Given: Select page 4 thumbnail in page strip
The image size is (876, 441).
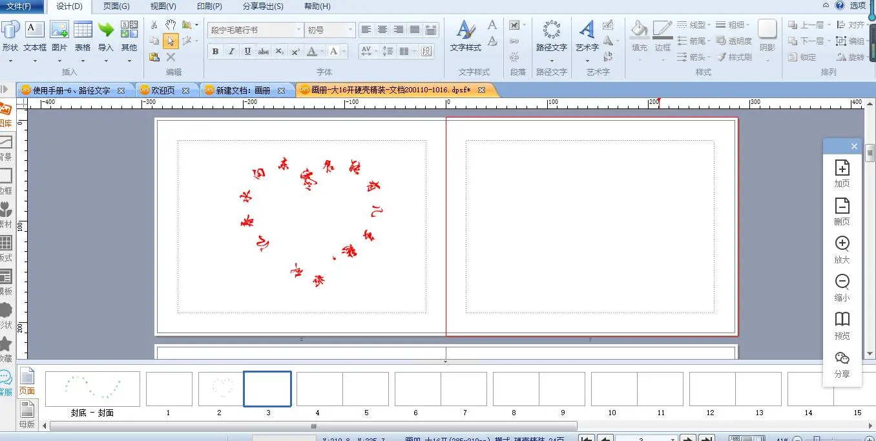Looking at the screenshot, I should [319, 389].
